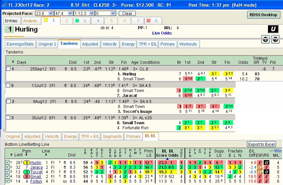Screen dimensions: 283x185
Task: Click the Export to Excel button
Action: click(x=261, y=144)
